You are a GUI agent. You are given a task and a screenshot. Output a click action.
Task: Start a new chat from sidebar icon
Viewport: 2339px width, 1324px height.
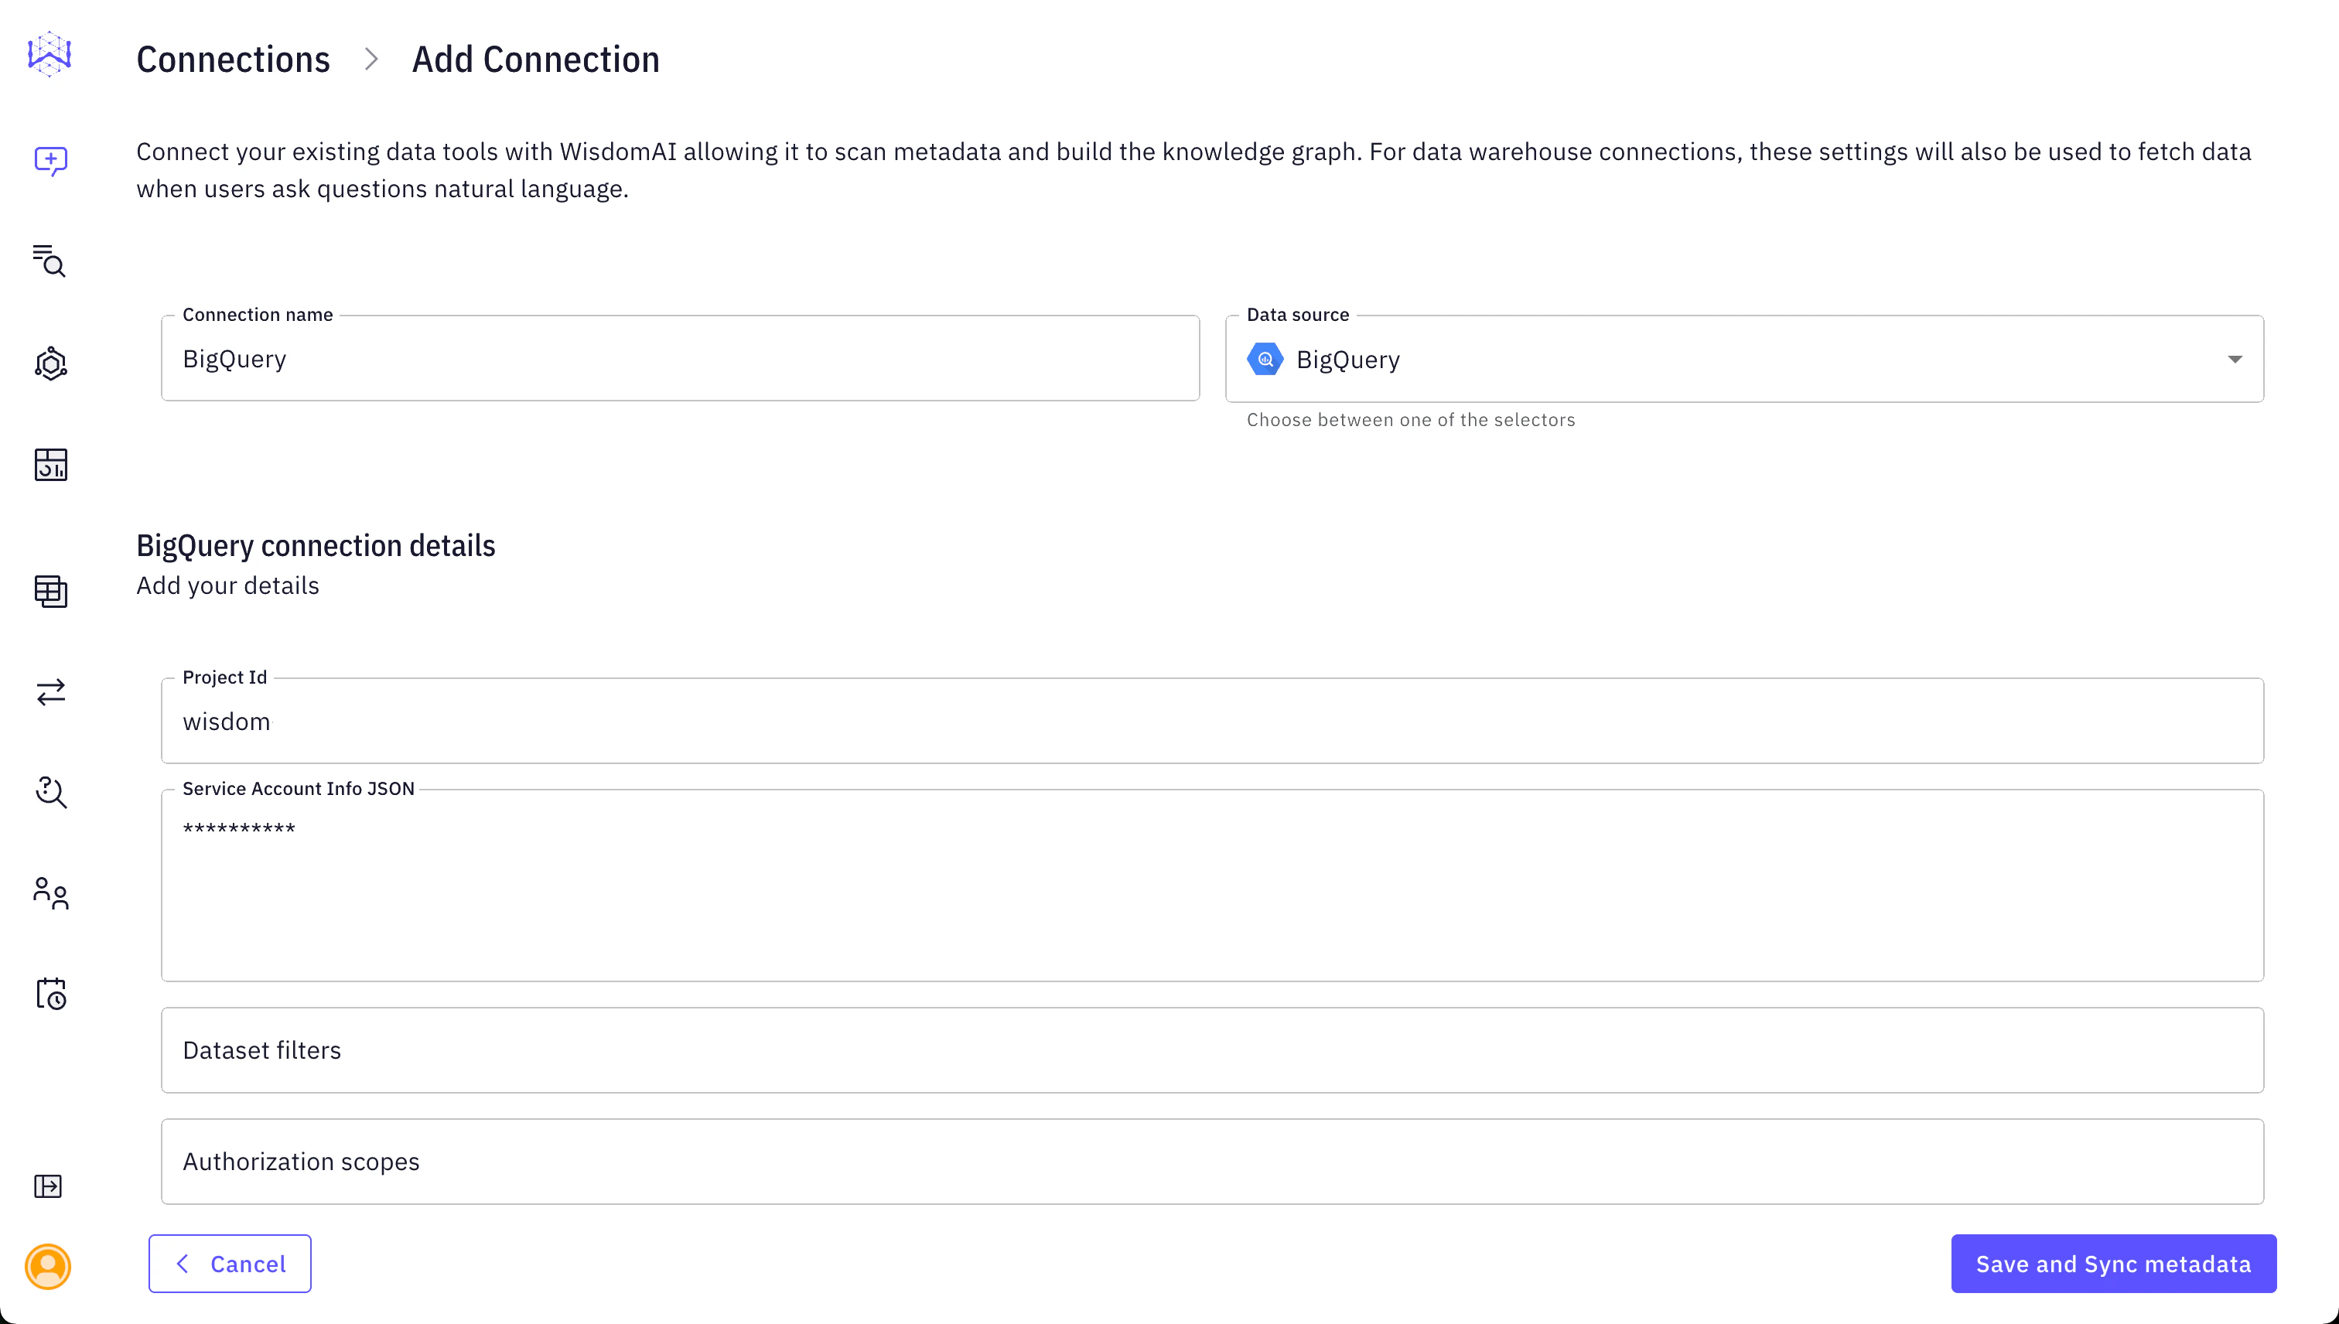coord(51,161)
